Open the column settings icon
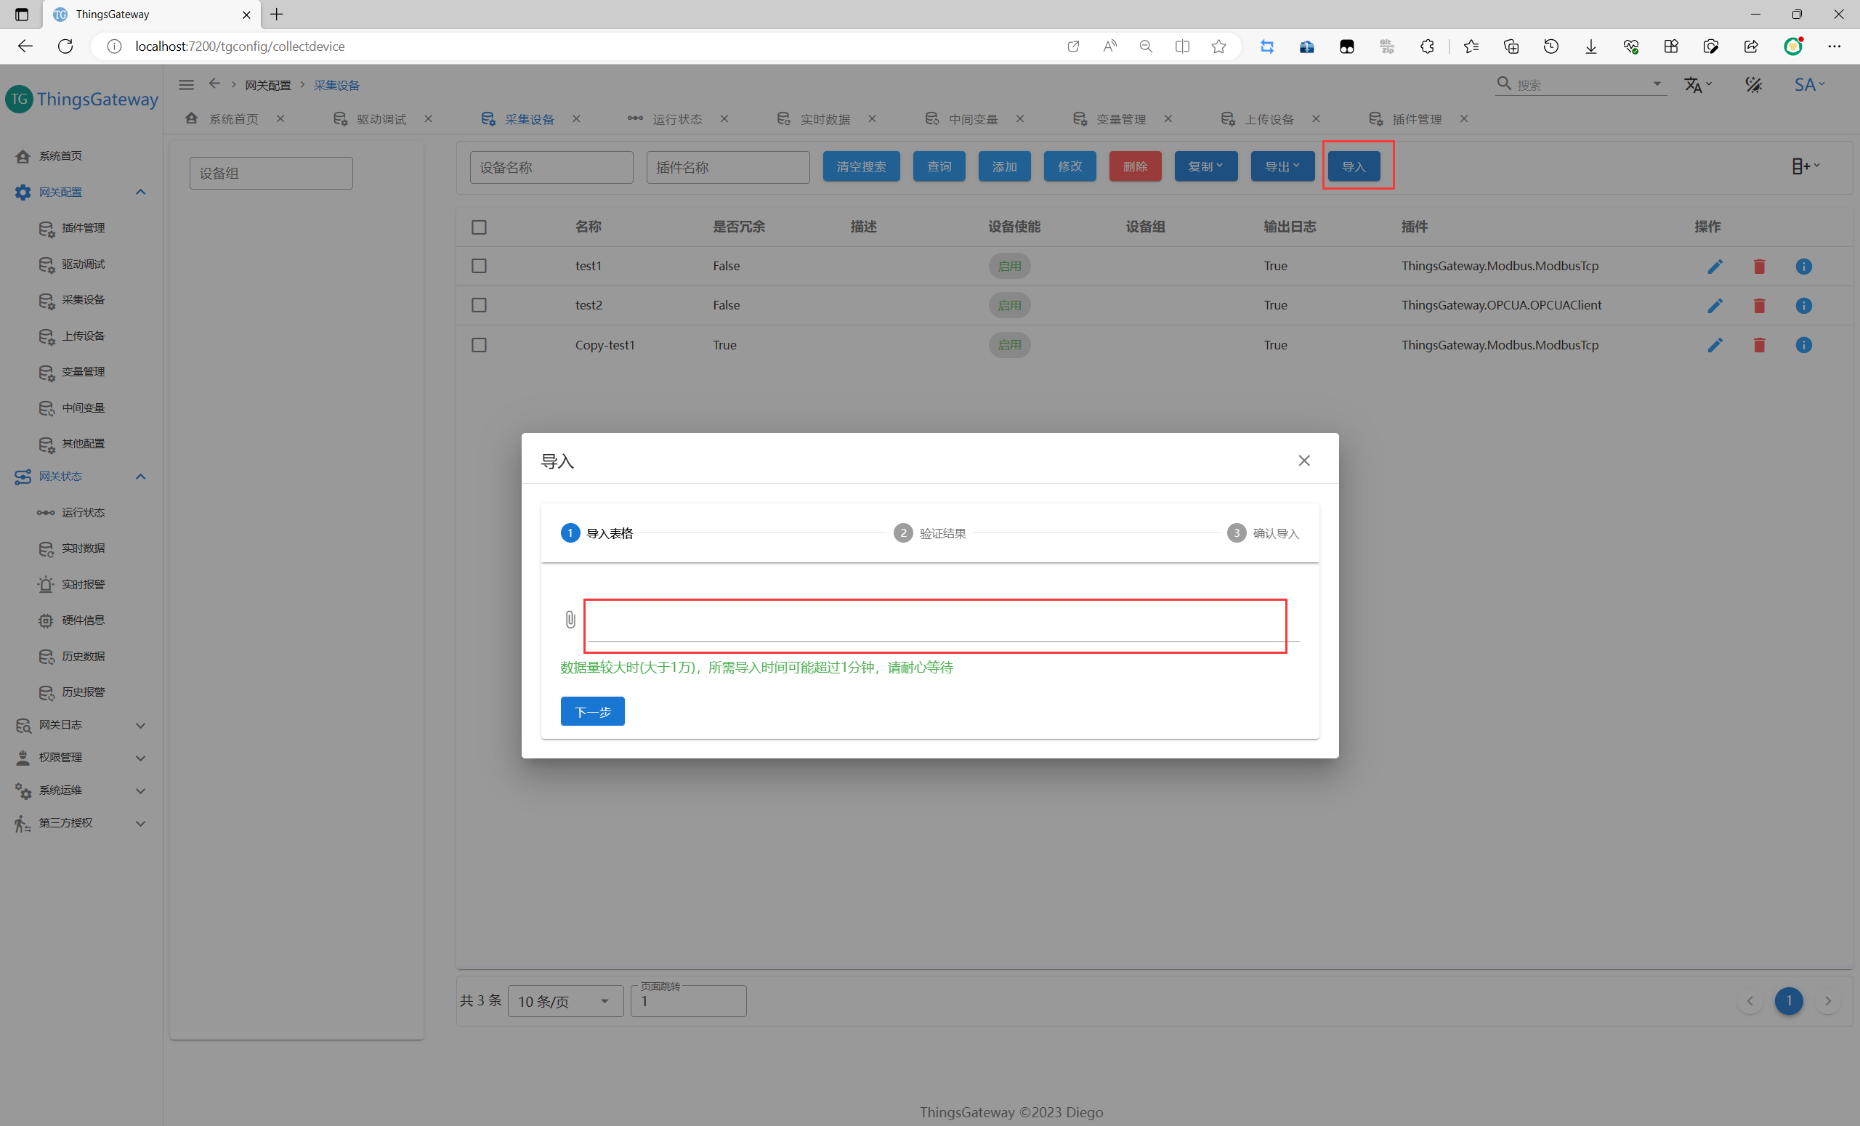Screen dimensions: 1860x1126 click(x=1805, y=166)
